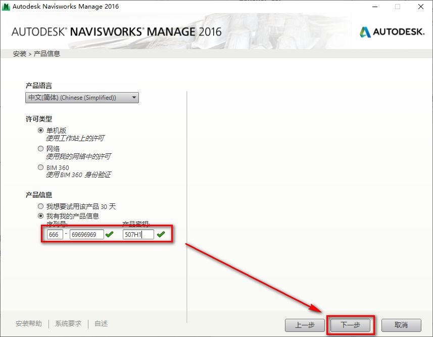Select the 单机版 license radio button
Screen dimensions: 433x337
(x=41, y=130)
